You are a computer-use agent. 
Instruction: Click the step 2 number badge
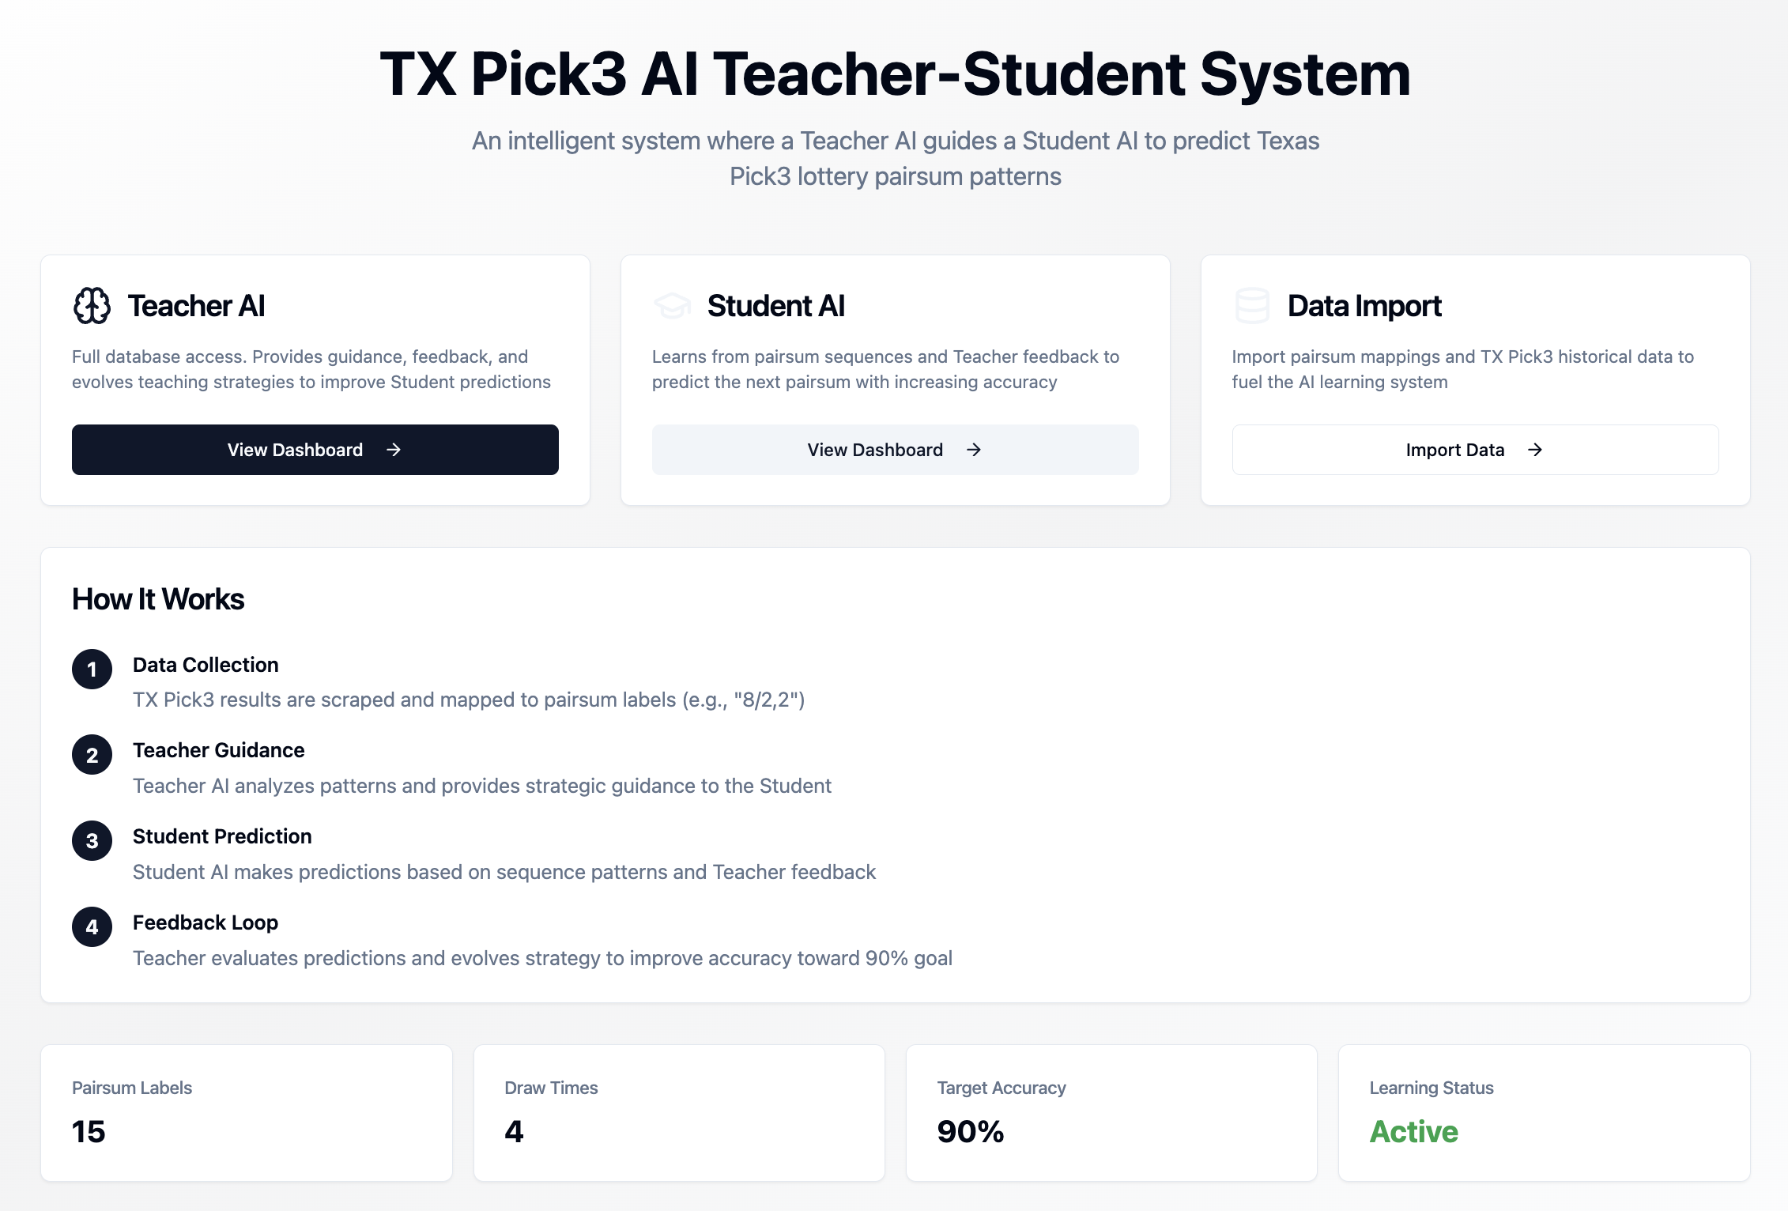click(92, 755)
